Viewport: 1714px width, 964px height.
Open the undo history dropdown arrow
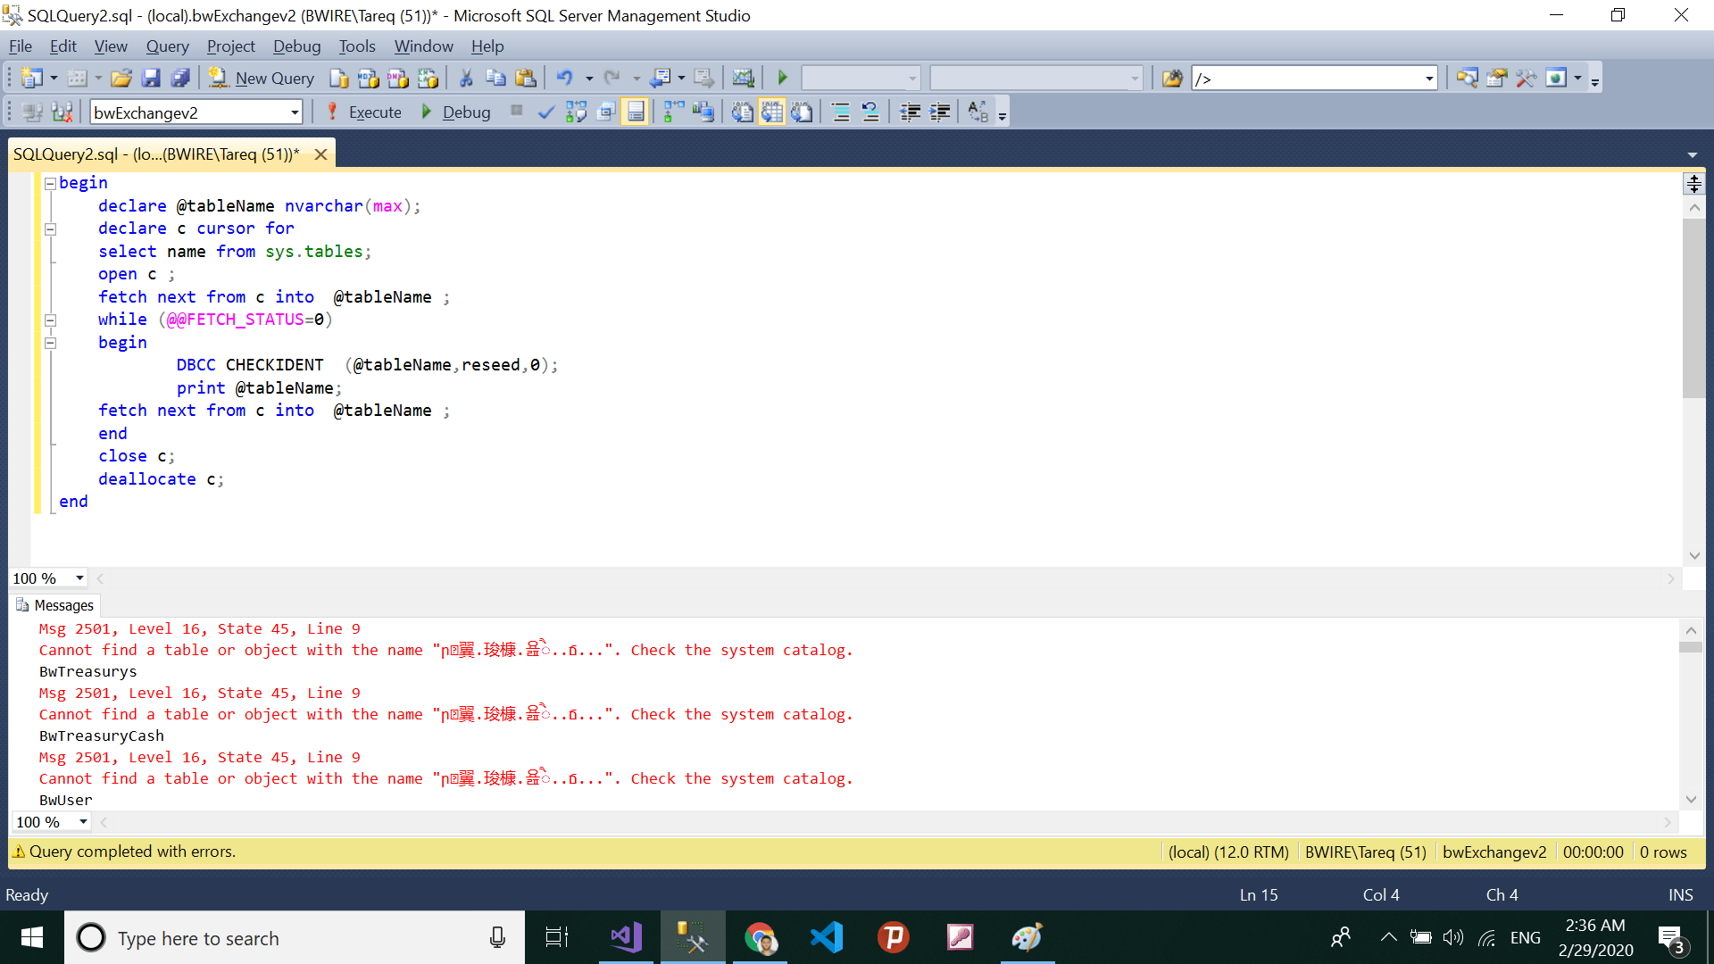(588, 78)
